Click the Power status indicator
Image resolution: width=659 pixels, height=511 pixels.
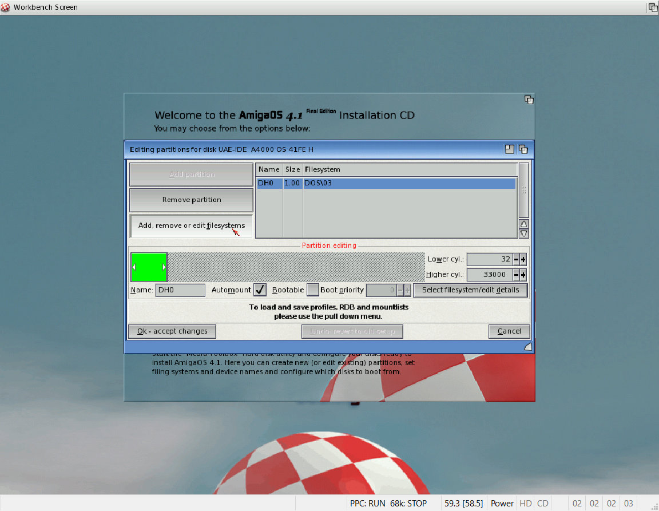[x=502, y=504]
